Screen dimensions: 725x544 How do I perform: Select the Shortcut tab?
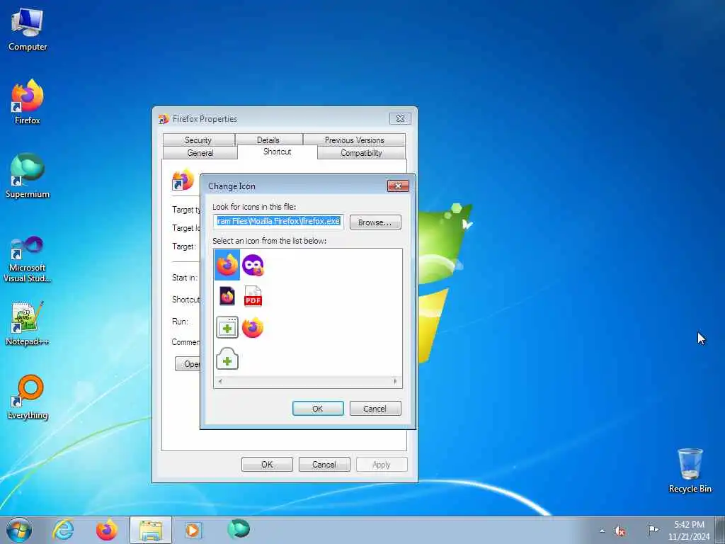(278, 152)
